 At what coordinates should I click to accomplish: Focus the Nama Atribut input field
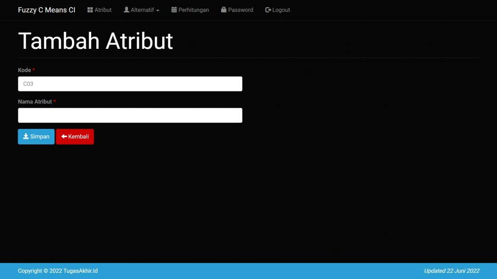coord(130,115)
